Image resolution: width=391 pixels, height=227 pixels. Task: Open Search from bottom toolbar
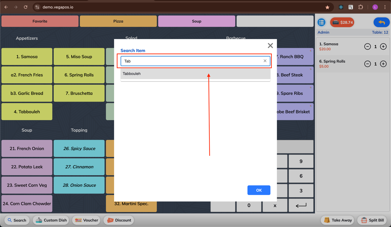tap(17, 220)
